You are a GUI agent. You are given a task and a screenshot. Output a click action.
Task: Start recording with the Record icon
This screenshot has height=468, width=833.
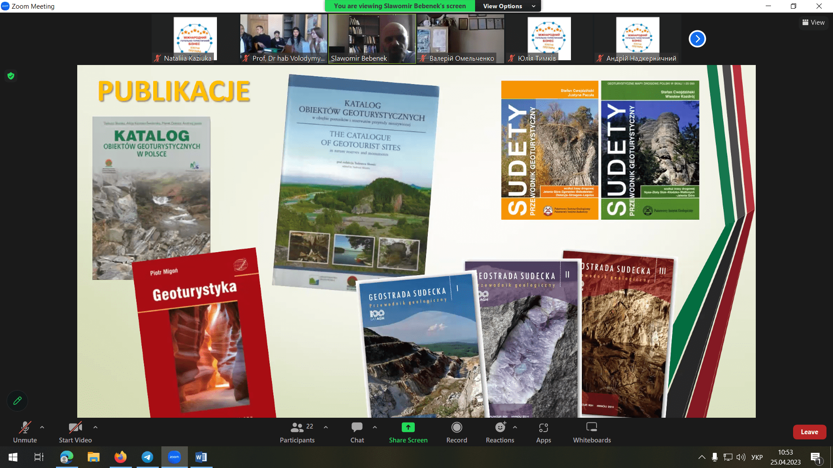(456, 428)
